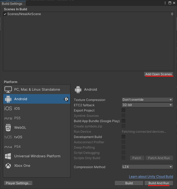Click the Unity logo on Android row
This screenshot has width=177, height=189.
(x=66, y=99)
